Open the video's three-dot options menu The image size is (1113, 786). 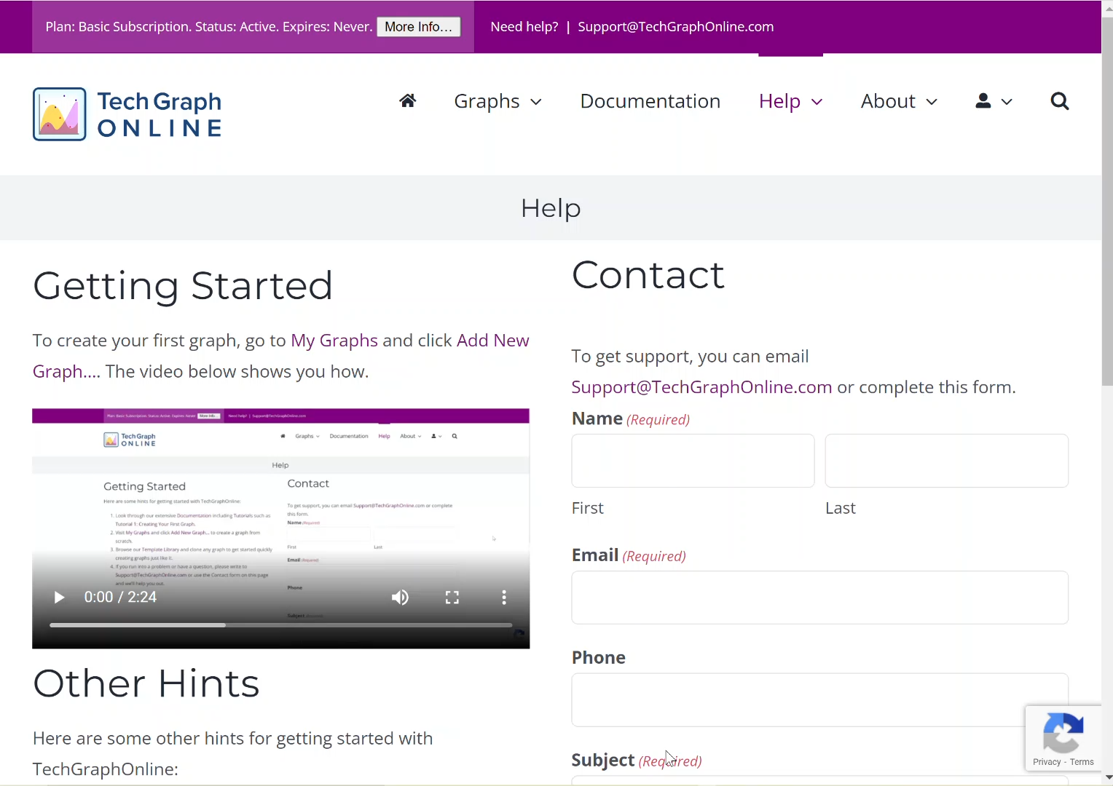pyautogui.click(x=503, y=598)
